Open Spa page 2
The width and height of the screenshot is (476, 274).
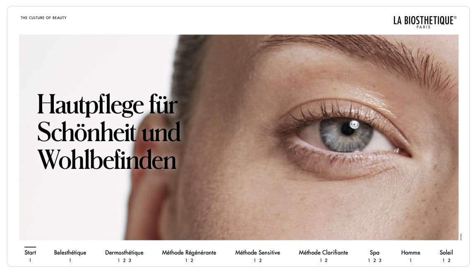(375, 260)
